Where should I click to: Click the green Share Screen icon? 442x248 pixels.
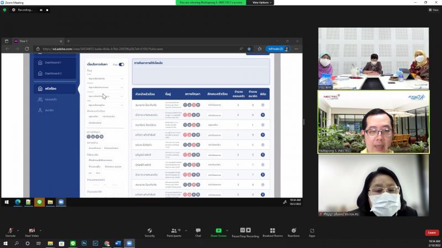click(x=218, y=230)
